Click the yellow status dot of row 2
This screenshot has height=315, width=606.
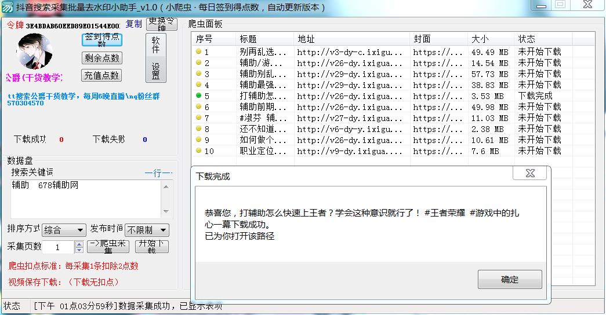pos(199,62)
